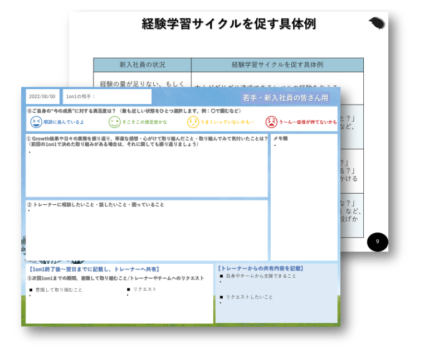Click page number 9 circle on back slide
The height and width of the screenshot is (352, 429).
(x=377, y=242)
